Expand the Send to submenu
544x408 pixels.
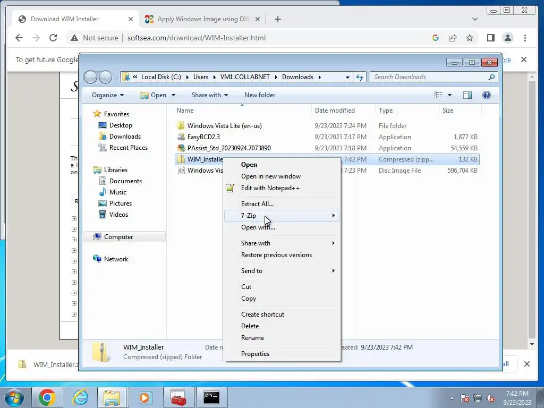point(282,271)
